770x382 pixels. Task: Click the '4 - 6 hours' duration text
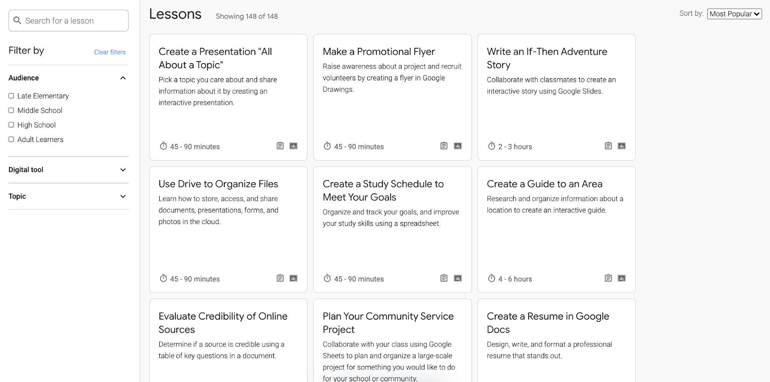(x=515, y=279)
